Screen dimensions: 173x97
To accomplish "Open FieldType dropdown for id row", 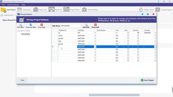I will tap(95, 33).
